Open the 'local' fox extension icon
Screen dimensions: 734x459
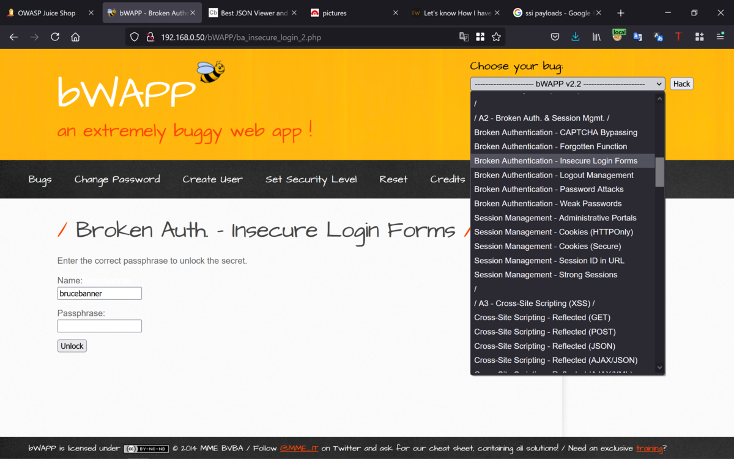(618, 37)
